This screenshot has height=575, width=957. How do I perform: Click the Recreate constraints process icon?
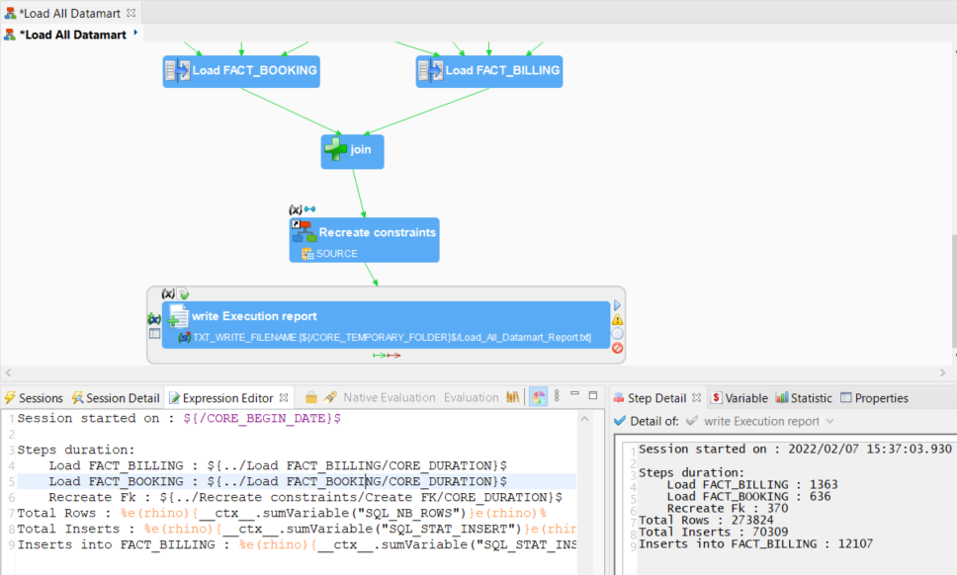304,231
